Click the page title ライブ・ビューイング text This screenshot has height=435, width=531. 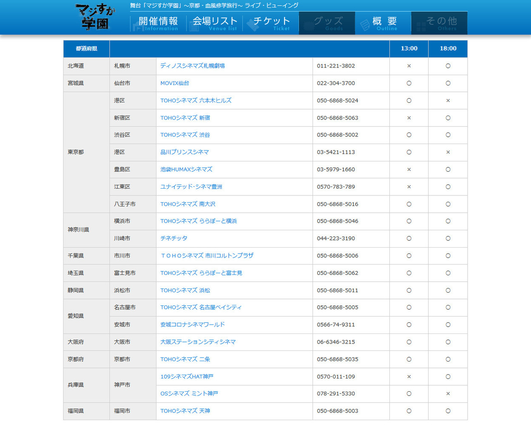point(271,6)
